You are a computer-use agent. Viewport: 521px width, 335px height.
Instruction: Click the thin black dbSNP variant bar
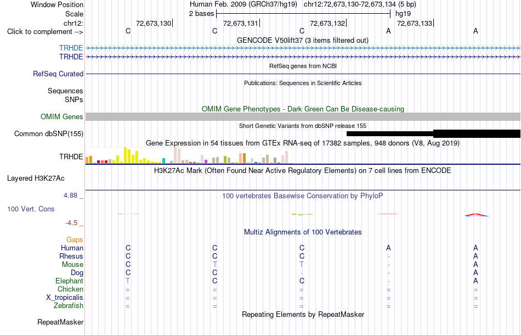tap(390, 134)
